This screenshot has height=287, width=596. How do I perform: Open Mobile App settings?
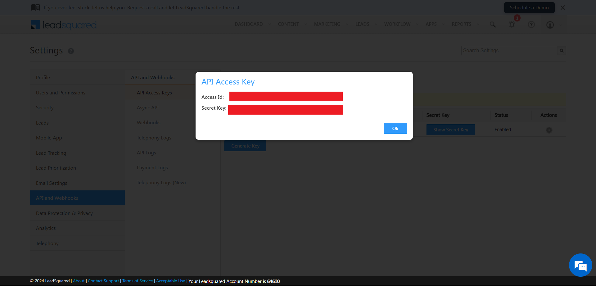click(77, 138)
